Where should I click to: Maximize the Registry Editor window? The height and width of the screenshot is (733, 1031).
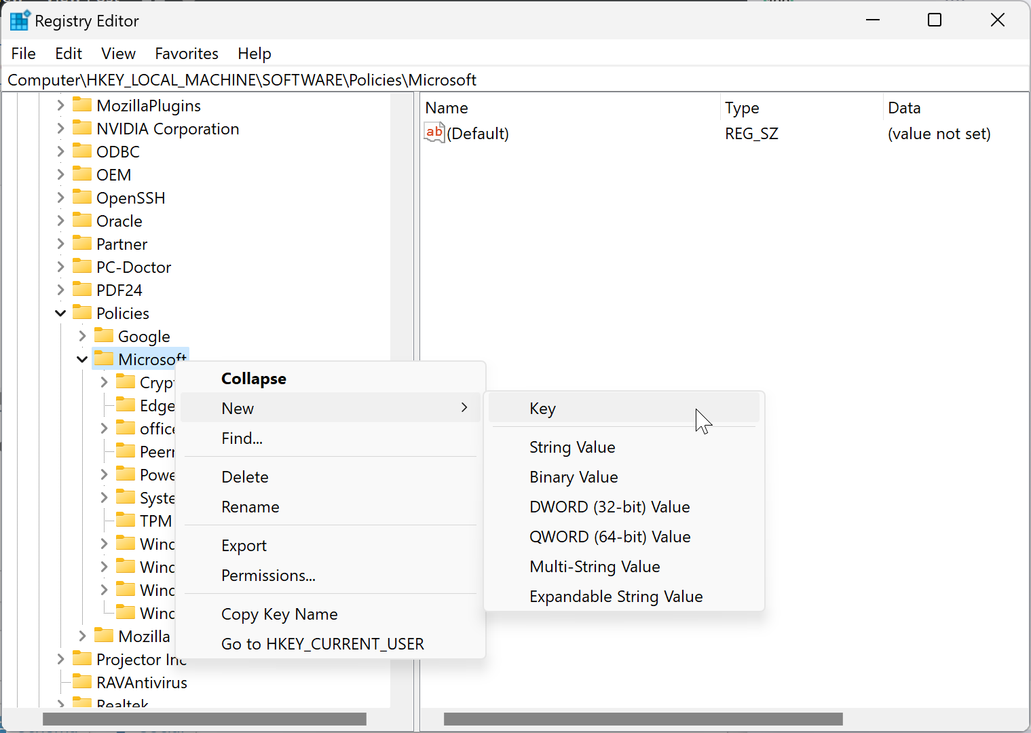tap(935, 20)
